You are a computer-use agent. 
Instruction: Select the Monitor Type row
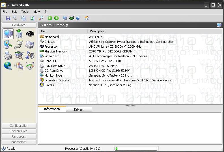click(130, 75)
